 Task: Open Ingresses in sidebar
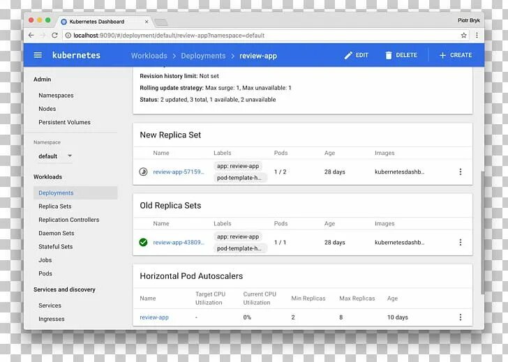[52, 319]
